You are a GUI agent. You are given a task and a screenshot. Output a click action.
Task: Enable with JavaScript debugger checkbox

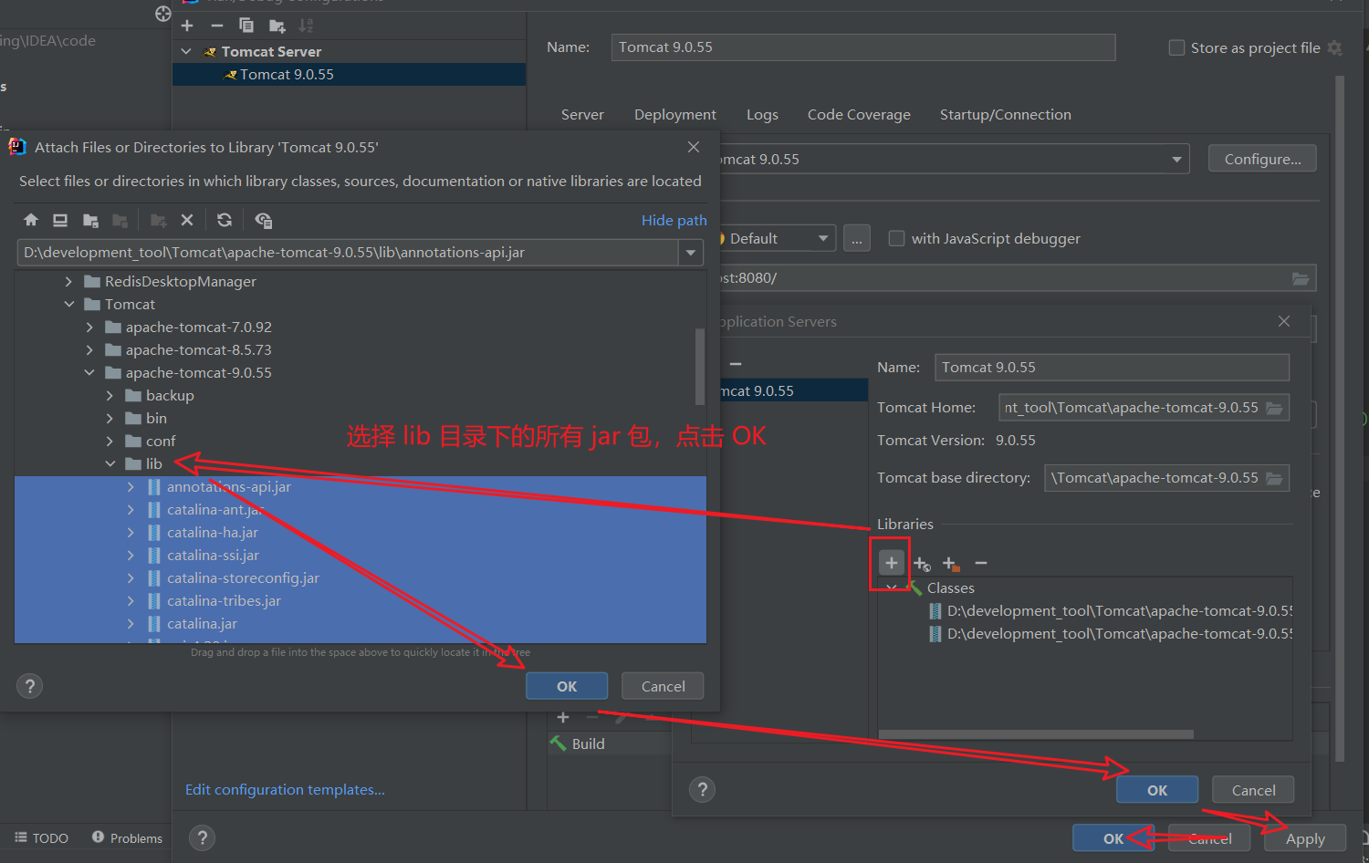point(897,238)
